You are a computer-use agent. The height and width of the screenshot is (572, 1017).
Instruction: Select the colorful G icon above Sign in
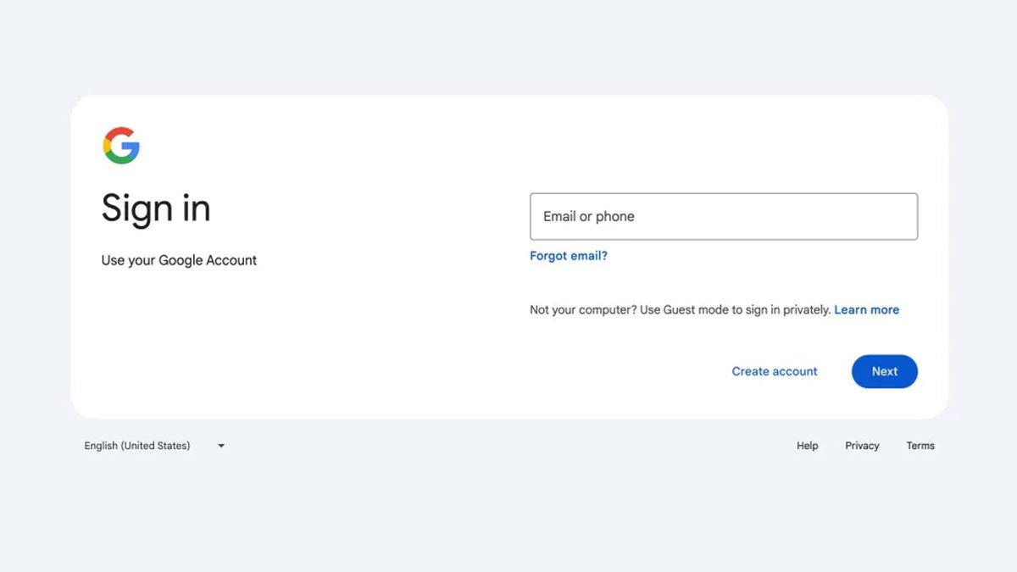(122, 145)
